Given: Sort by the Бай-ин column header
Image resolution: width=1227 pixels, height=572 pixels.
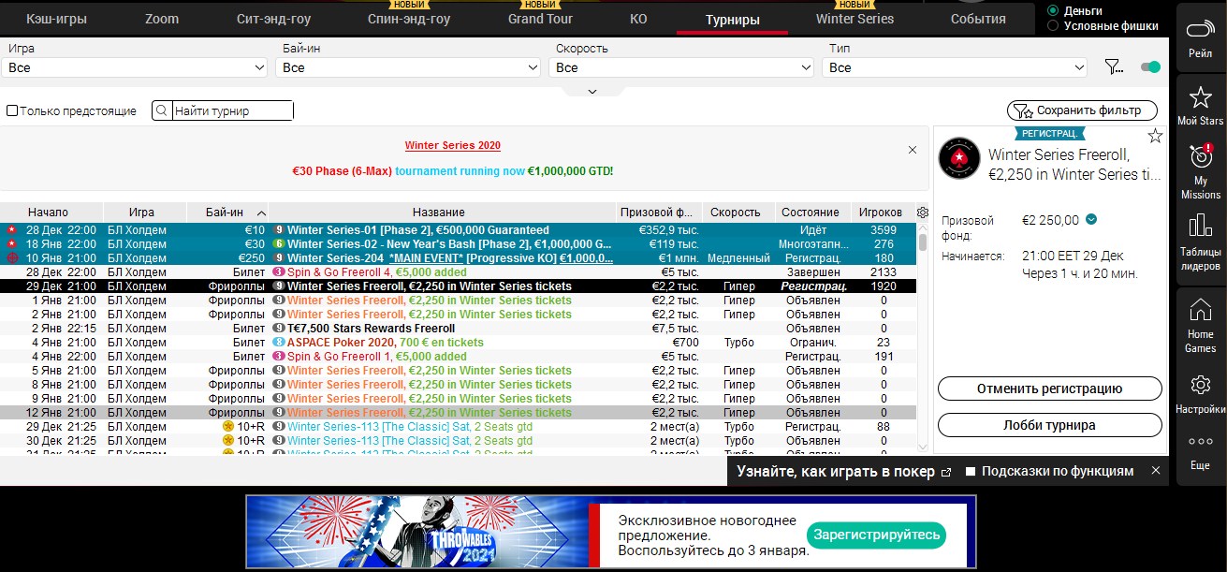Looking at the screenshot, I should click(228, 213).
